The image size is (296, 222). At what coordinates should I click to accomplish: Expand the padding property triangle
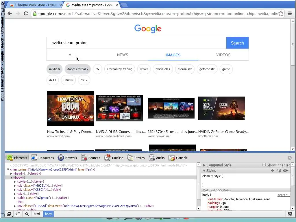220,203
